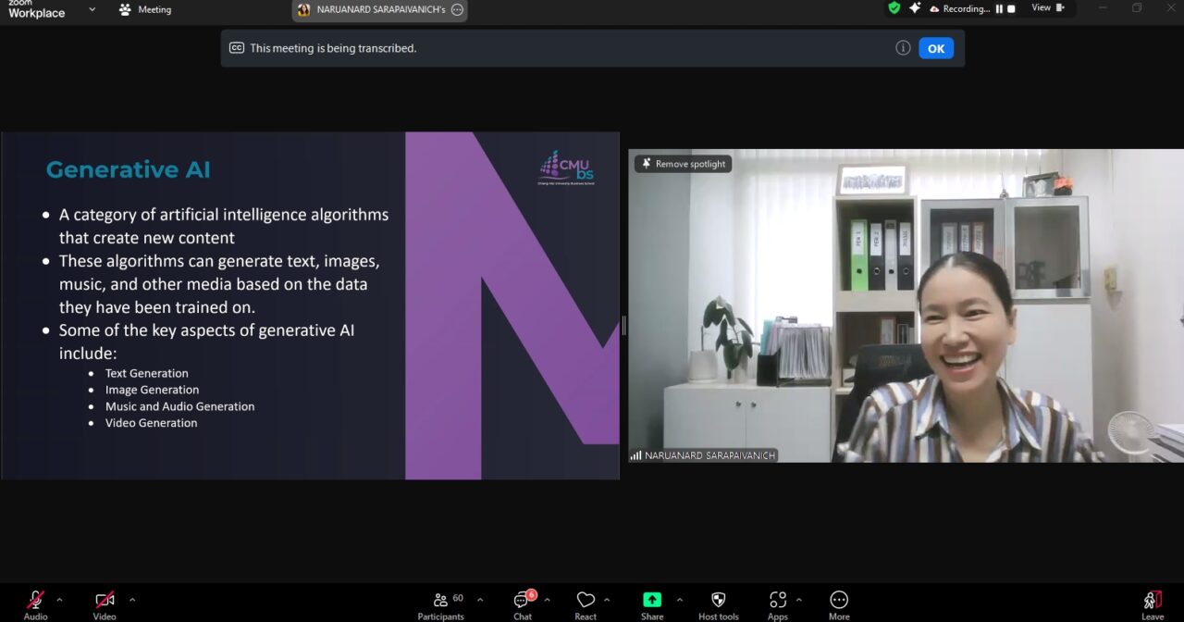Click Remove spotlight on the video
The height and width of the screenshot is (622, 1184).
(x=683, y=164)
